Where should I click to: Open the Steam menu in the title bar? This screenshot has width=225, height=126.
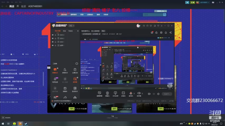(3, 2)
